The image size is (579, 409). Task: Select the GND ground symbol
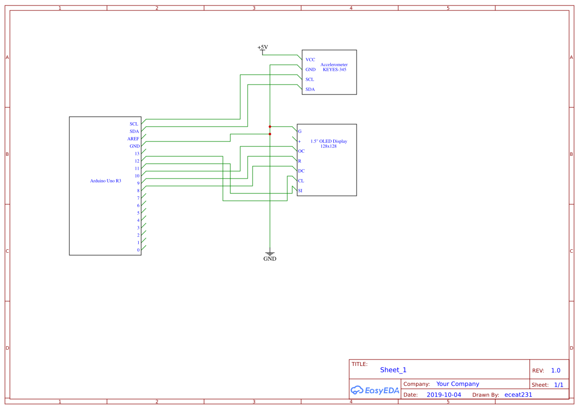point(270,254)
